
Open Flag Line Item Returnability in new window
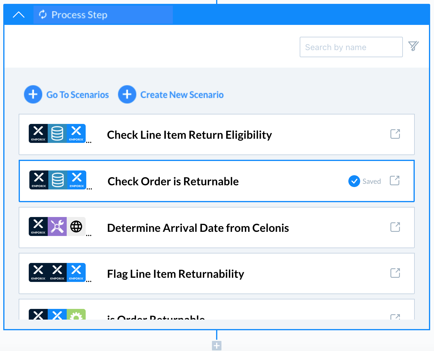[395, 273]
